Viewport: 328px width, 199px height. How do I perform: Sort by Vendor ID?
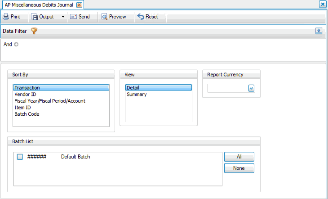[25, 95]
